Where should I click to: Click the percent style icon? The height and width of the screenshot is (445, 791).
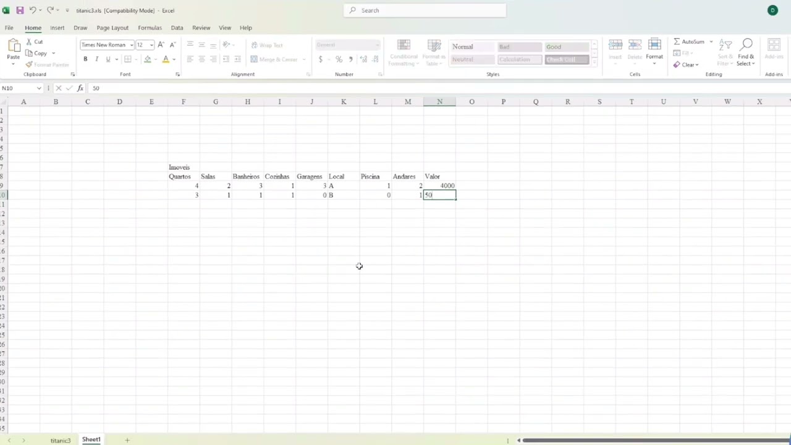pos(339,59)
